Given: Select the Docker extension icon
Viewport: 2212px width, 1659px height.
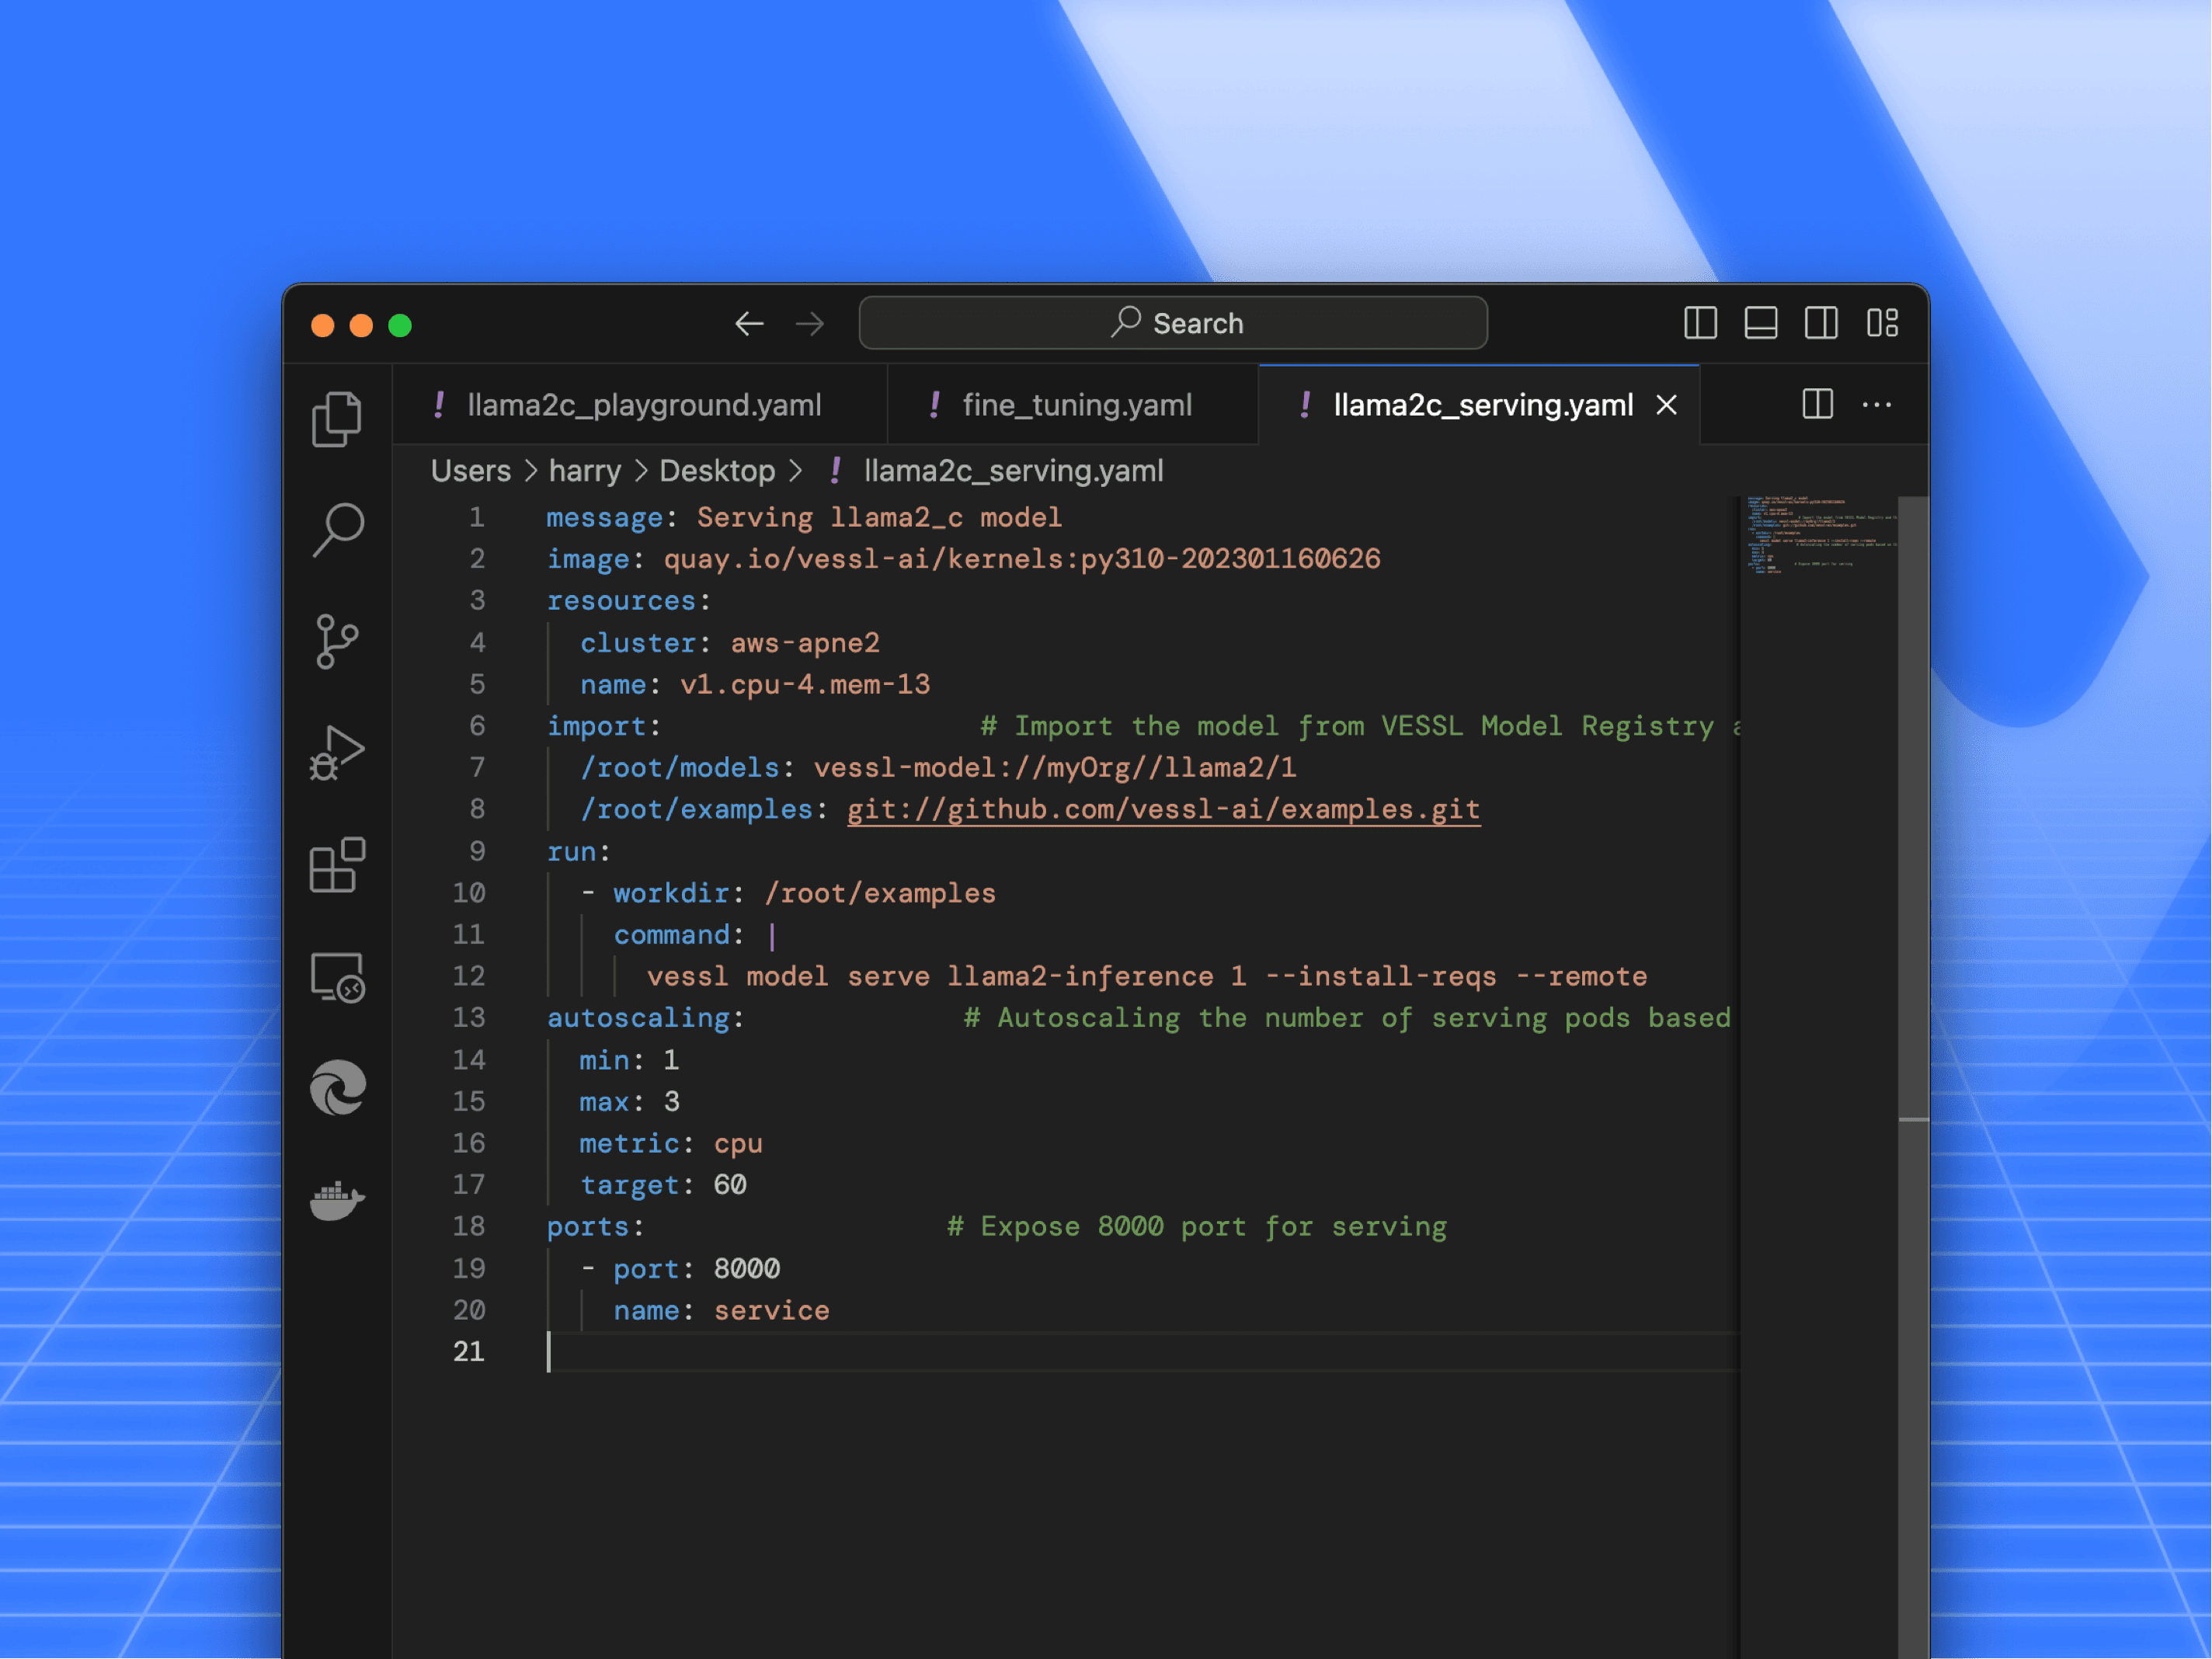Looking at the screenshot, I should (x=337, y=1200).
